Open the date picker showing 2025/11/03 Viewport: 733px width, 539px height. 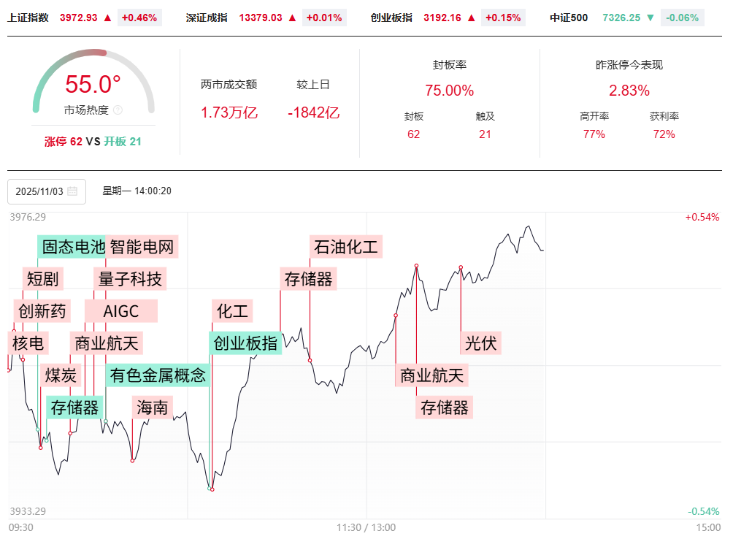pos(47,191)
